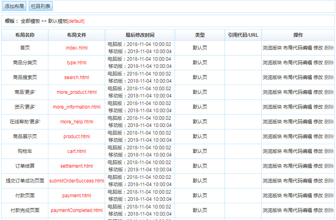
Task: Click the 最后修改时间 column header
Action: [x=140, y=35]
